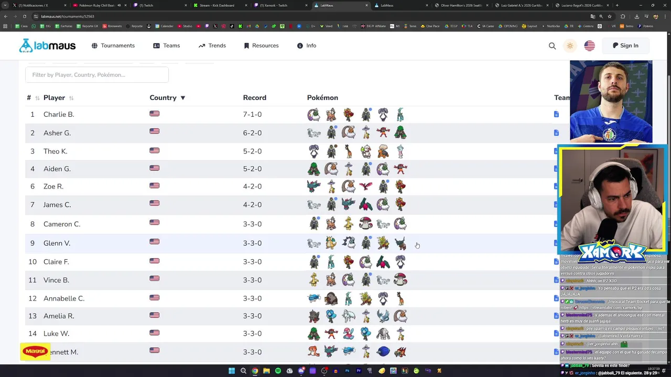This screenshot has height=377, width=671.
Task: Toggle light/dark theme sun icon
Action: click(x=570, y=46)
